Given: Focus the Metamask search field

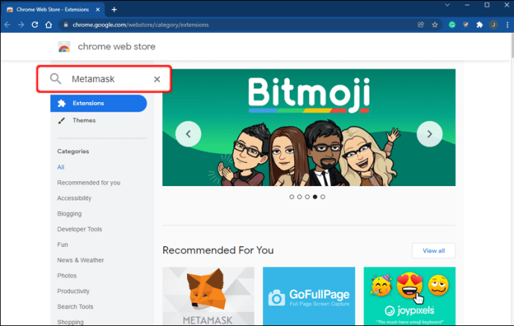Looking at the screenshot, I should pyautogui.click(x=104, y=79).
